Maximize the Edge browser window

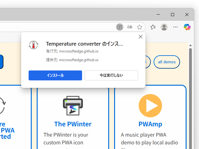pos(173,15)
